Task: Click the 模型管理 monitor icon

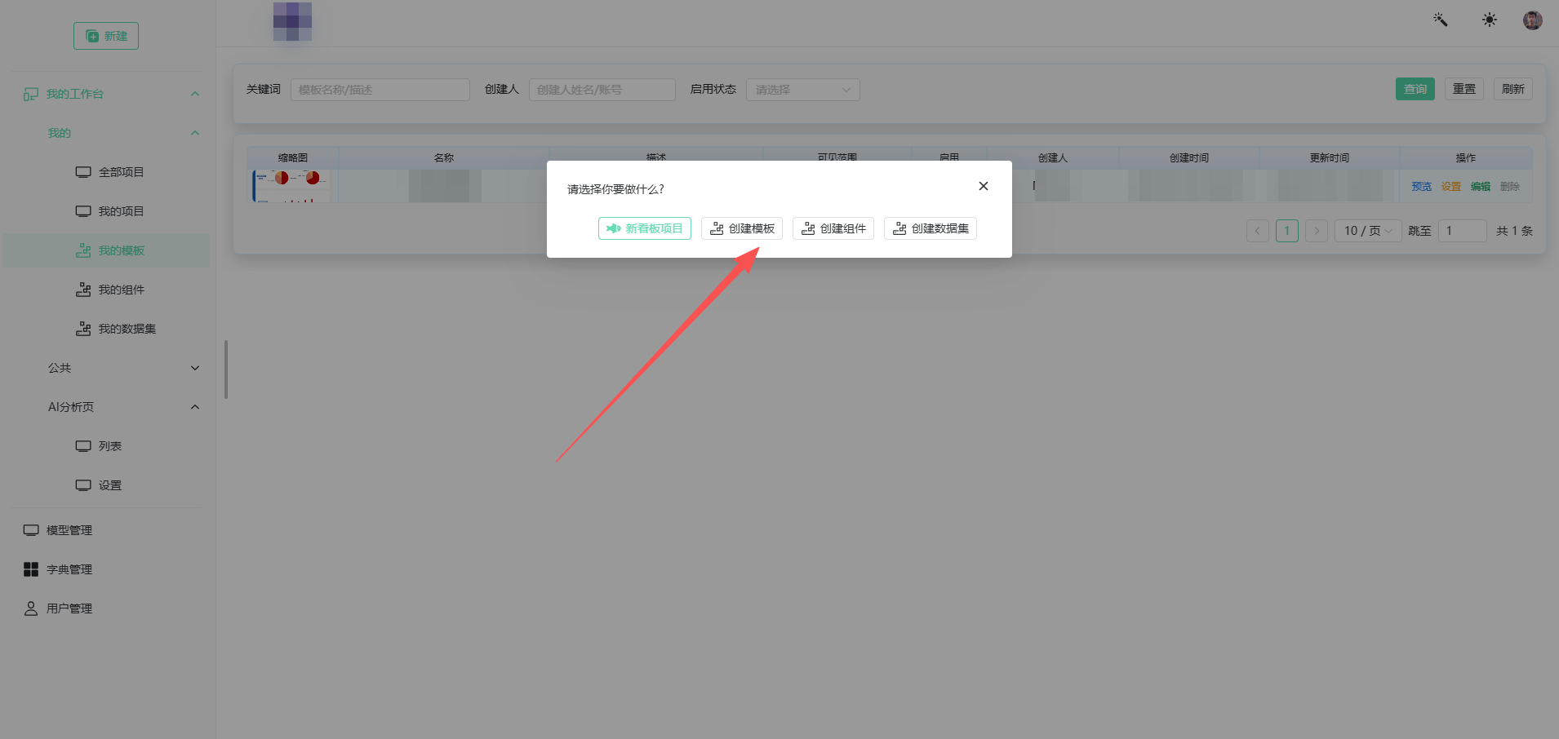Action: pos(31,530)
